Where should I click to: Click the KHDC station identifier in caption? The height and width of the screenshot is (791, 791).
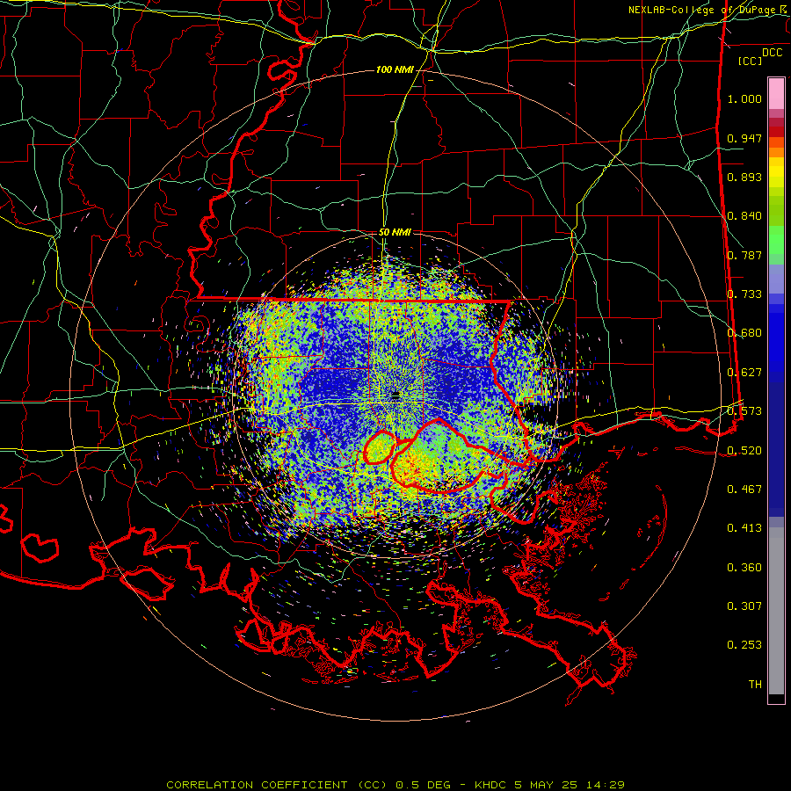(x=491, y=785)
